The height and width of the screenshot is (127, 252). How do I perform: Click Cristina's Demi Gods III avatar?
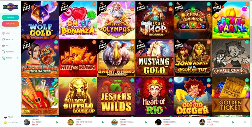[x=27, y=122]
